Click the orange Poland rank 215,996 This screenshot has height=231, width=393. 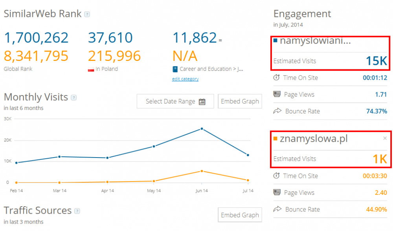click(x=114, y=56)
